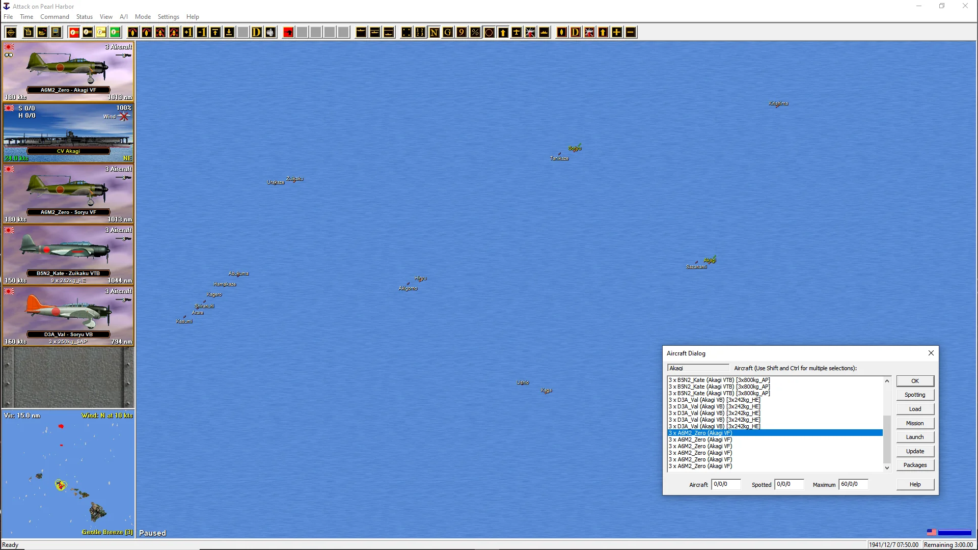Click the minus icon at toolbar end
The width and height of the screenshot is (978, 550).
coord(631,33)
